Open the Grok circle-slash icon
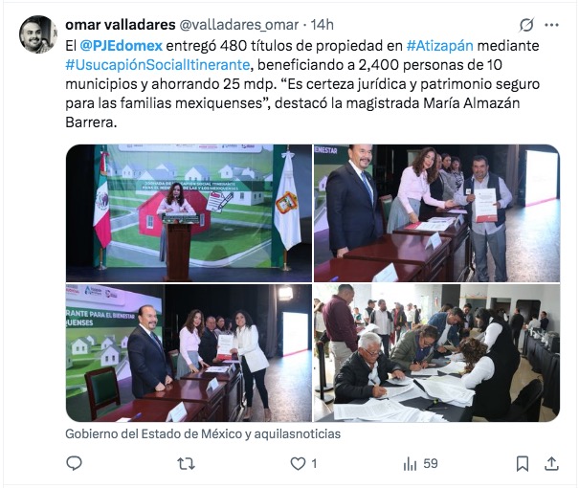This screenshot has height=488, width=579. pyautogui.click(x=526, y=25)
